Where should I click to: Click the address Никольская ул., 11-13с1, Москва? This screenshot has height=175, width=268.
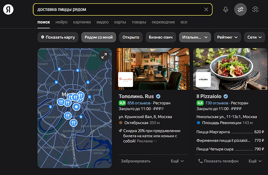point(227,117)
